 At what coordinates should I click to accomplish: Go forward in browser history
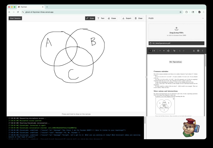coord(13,12)
